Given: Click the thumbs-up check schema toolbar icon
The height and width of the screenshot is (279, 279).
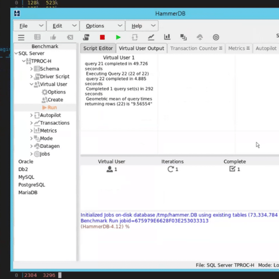Looking at the screenshot, I should (53, 37).
